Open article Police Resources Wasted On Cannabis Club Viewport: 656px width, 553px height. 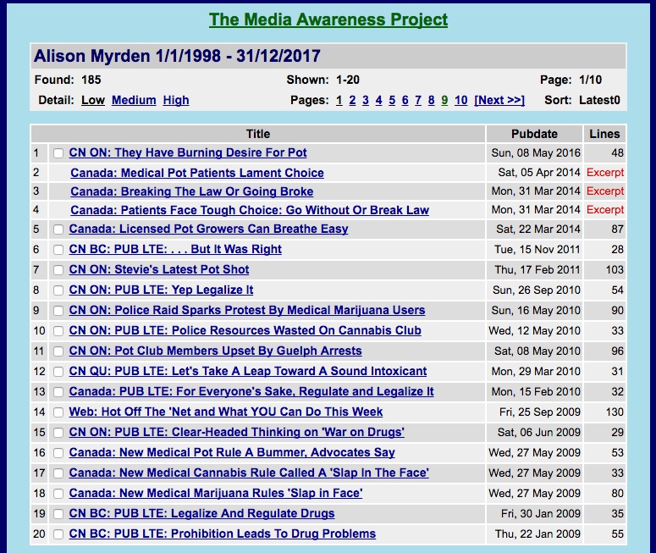click(245, 330)
